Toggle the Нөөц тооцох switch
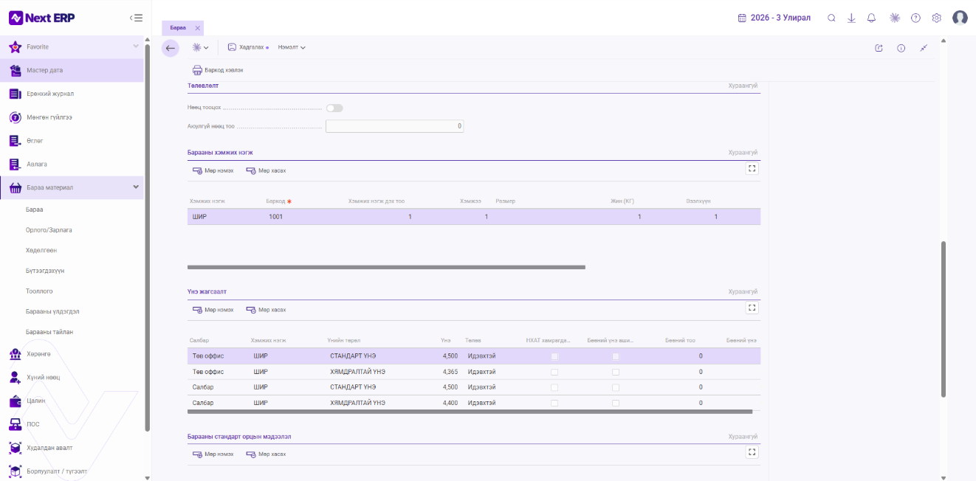 click(334, 108)
